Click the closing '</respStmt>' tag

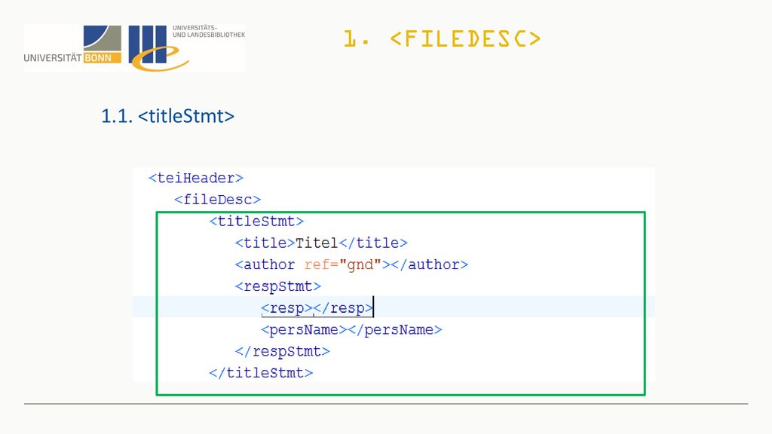pos(282,351)
